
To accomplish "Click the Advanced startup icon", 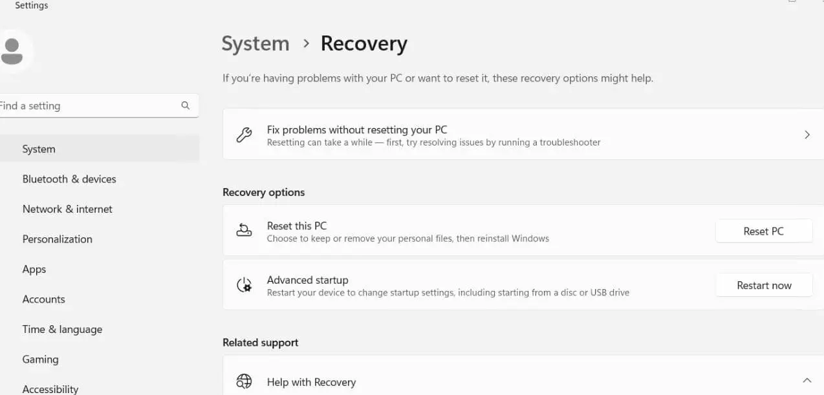I will click(x=244, y=284).
